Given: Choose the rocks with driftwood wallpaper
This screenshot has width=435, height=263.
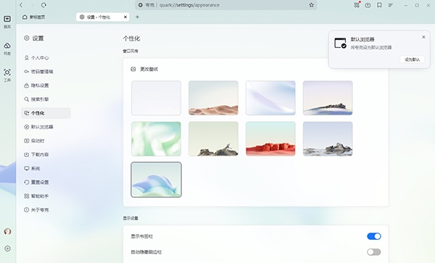Looking at the screenshot, I should tap(213, 139).
